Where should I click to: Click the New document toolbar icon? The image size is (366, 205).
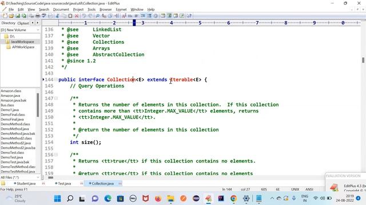click(5, 16)
